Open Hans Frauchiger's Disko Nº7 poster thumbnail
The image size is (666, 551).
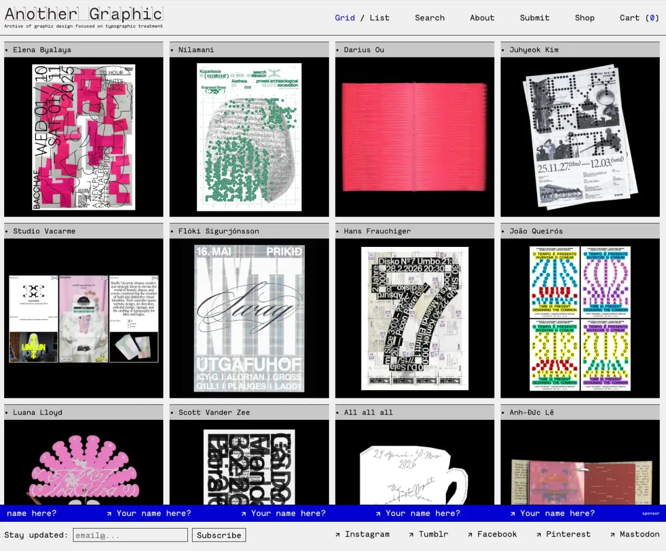coord(415,318)
